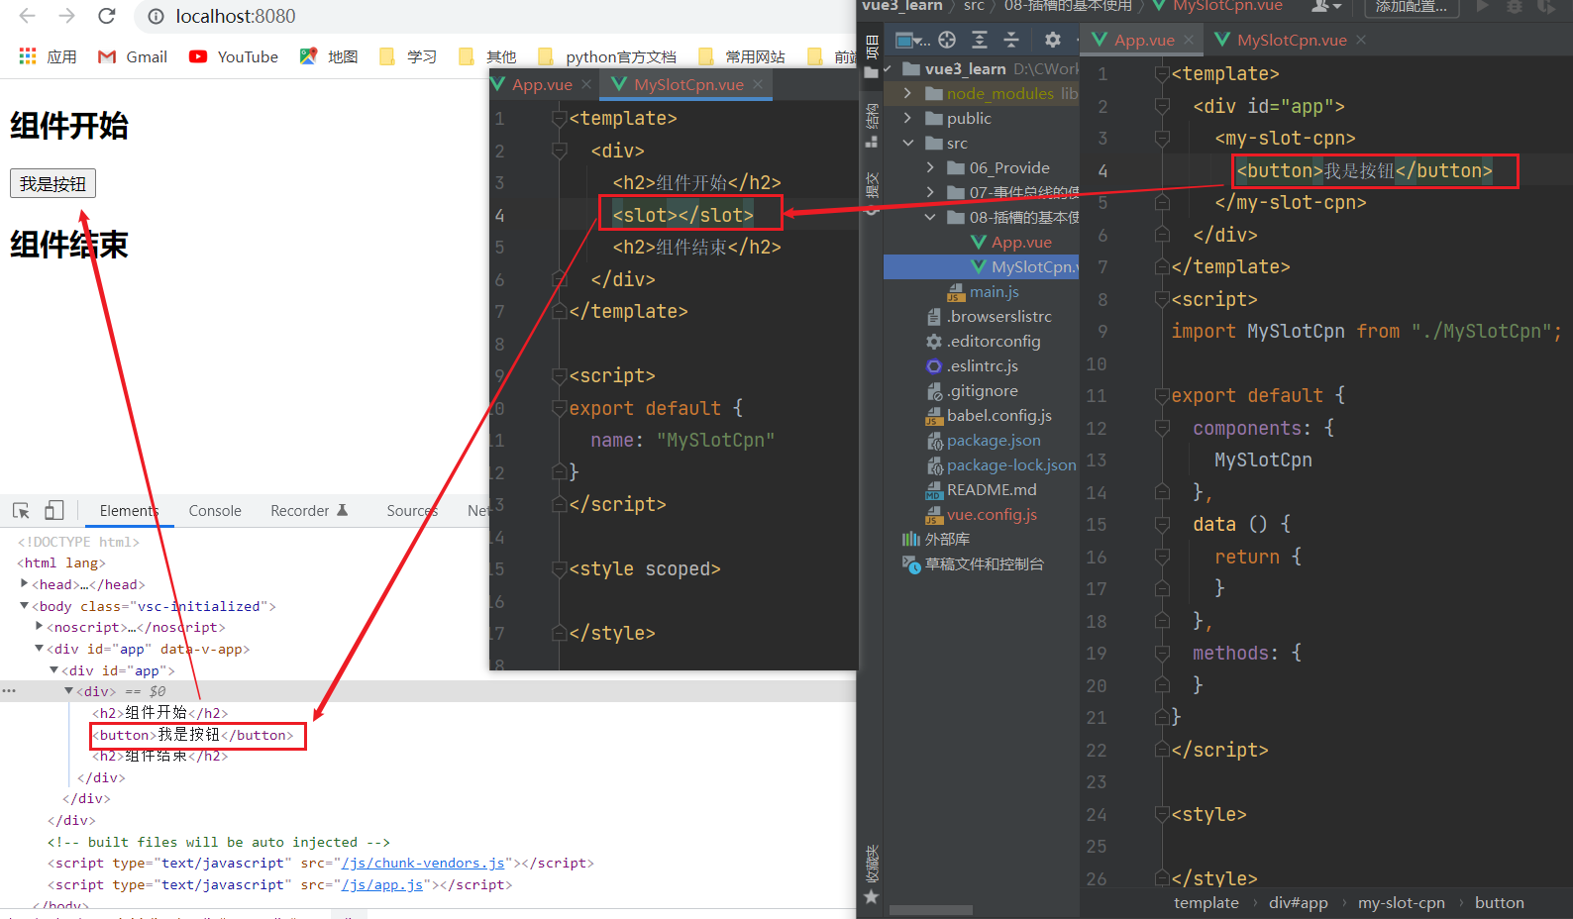Collapse the body vsc-initialized node

[24, 606]
